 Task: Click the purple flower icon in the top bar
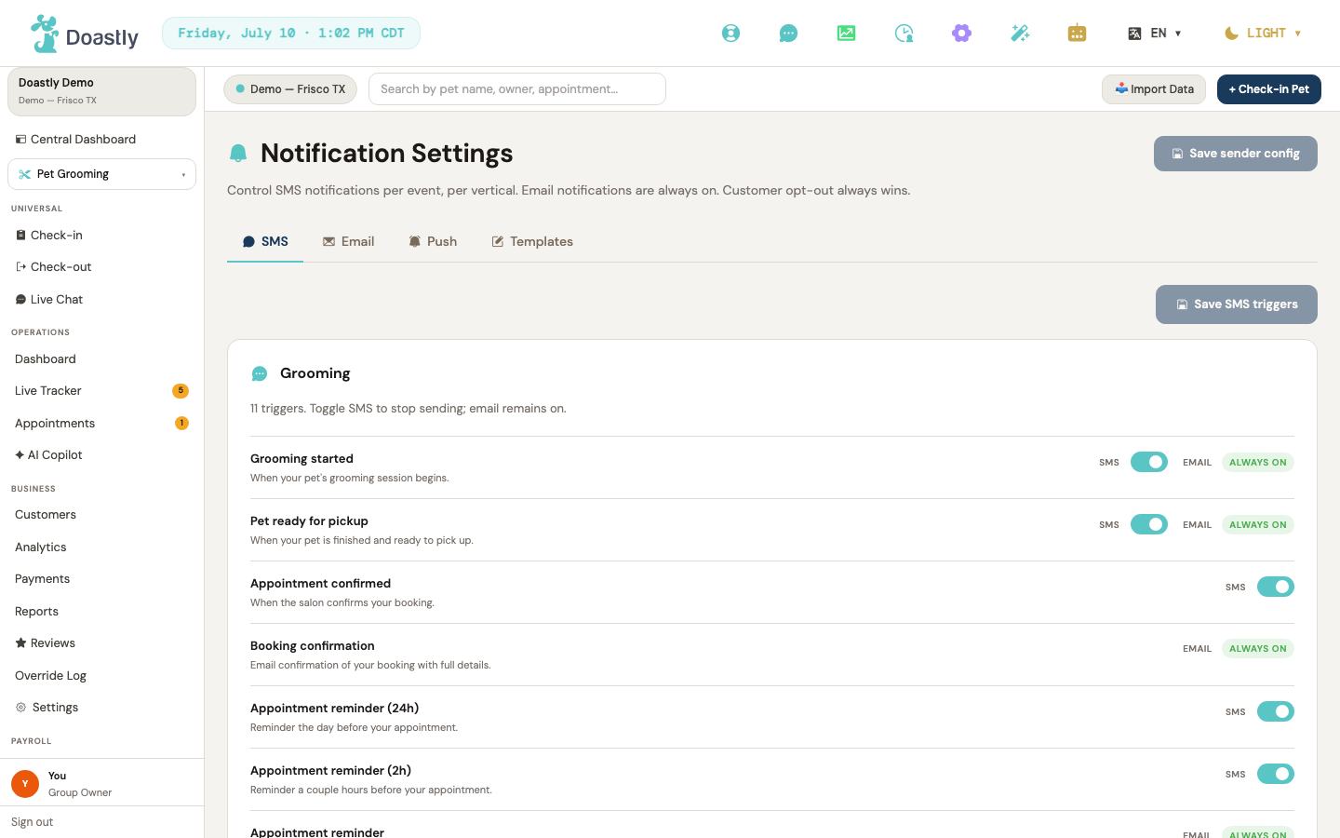[961, 34]
